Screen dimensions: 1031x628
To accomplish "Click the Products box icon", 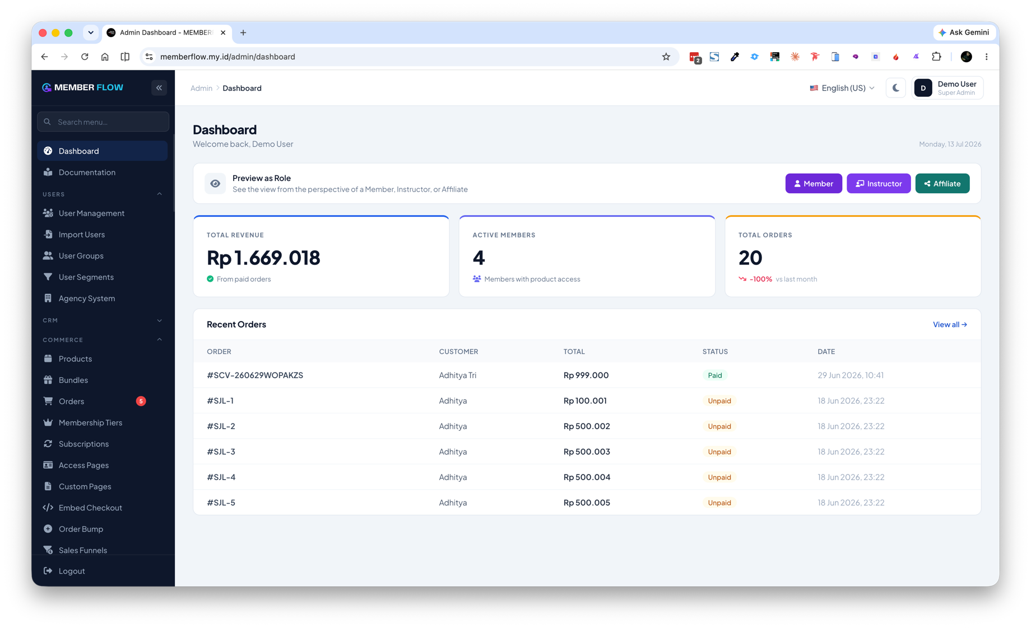I will tap(48, 359).
